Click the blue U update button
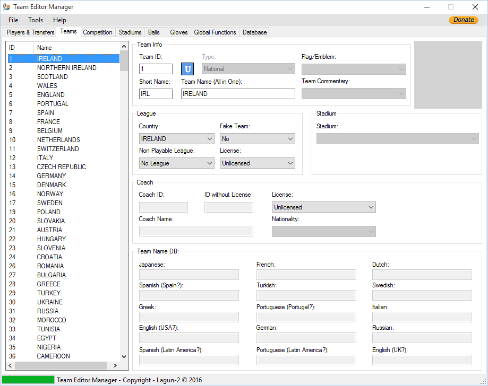Screen dimensions: 488x386 pyautogui.click(x=187, y=69)
